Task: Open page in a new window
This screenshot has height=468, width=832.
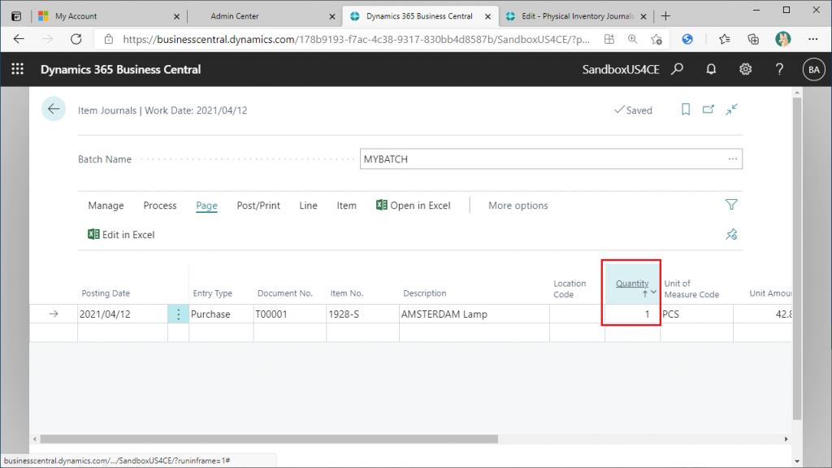Action: 708,110
